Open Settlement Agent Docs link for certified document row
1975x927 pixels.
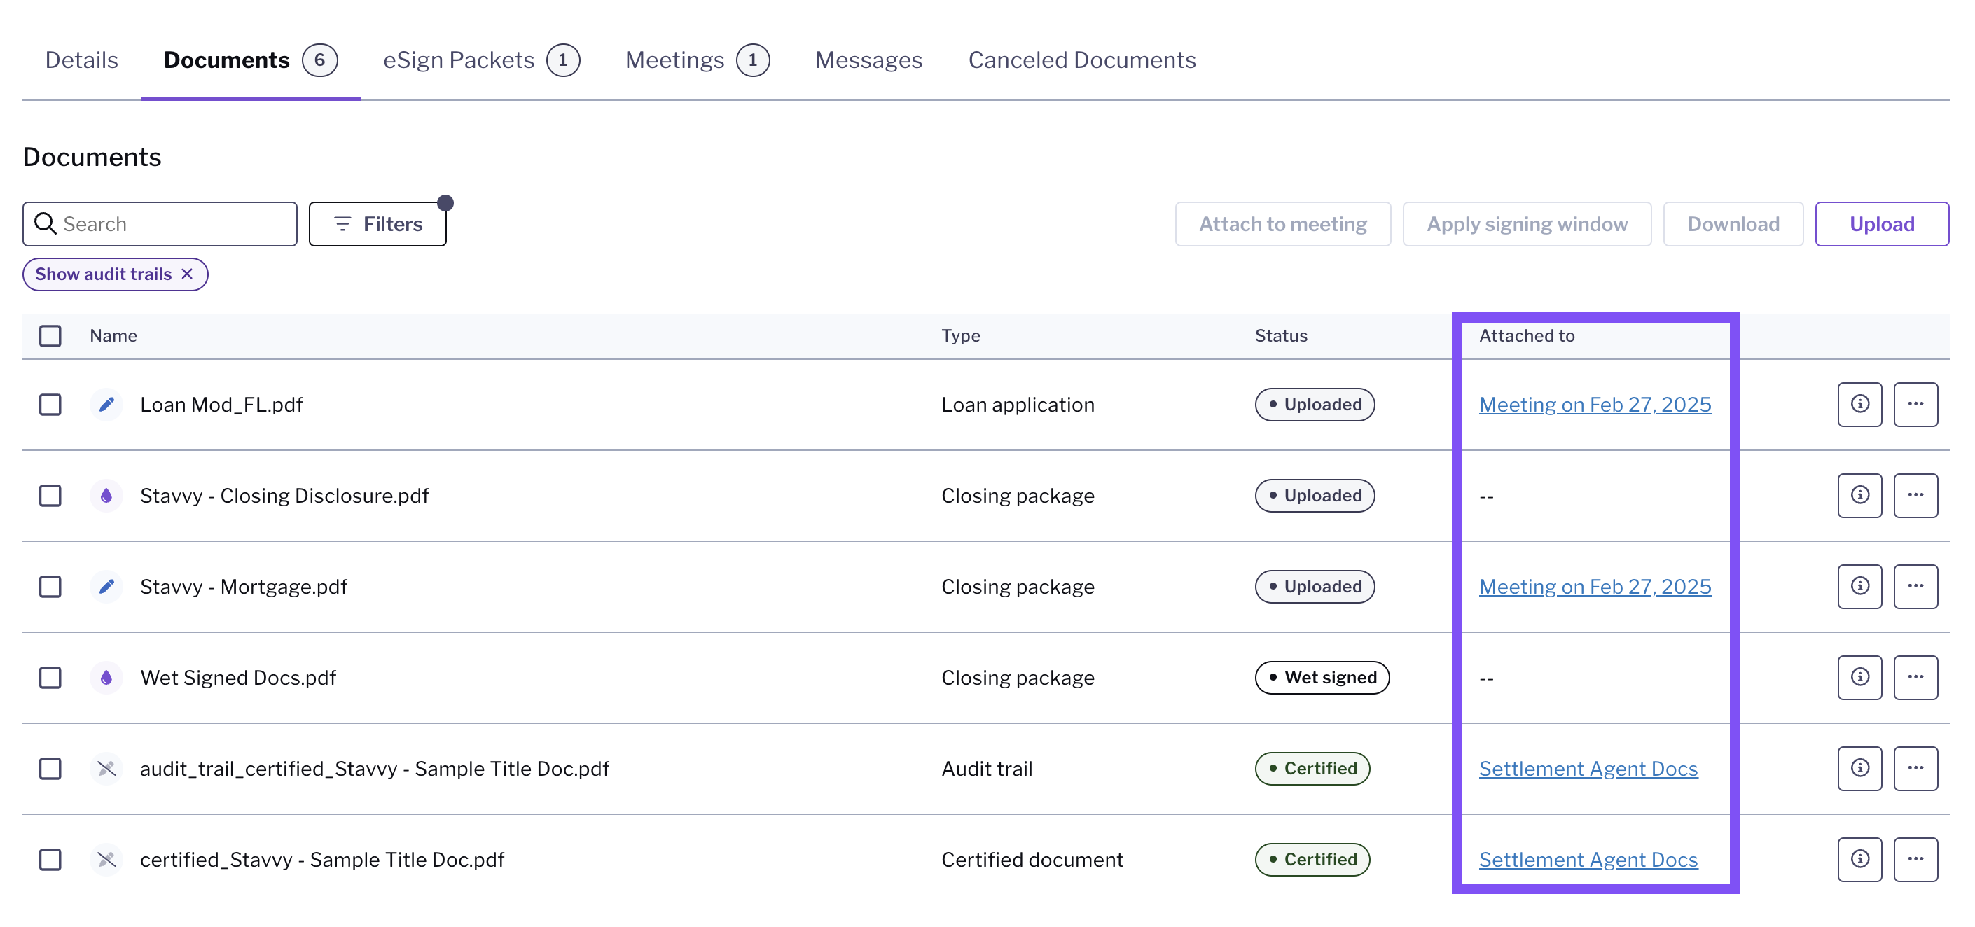(x=1588, y=860)
